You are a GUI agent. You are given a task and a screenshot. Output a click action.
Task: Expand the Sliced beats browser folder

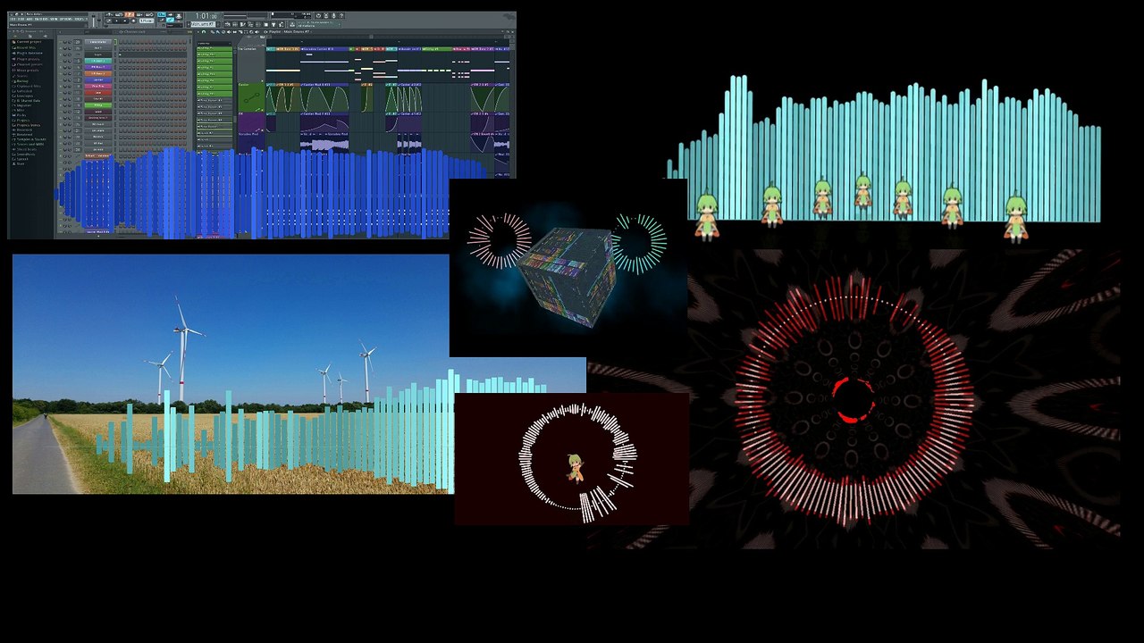coord(25,147)
